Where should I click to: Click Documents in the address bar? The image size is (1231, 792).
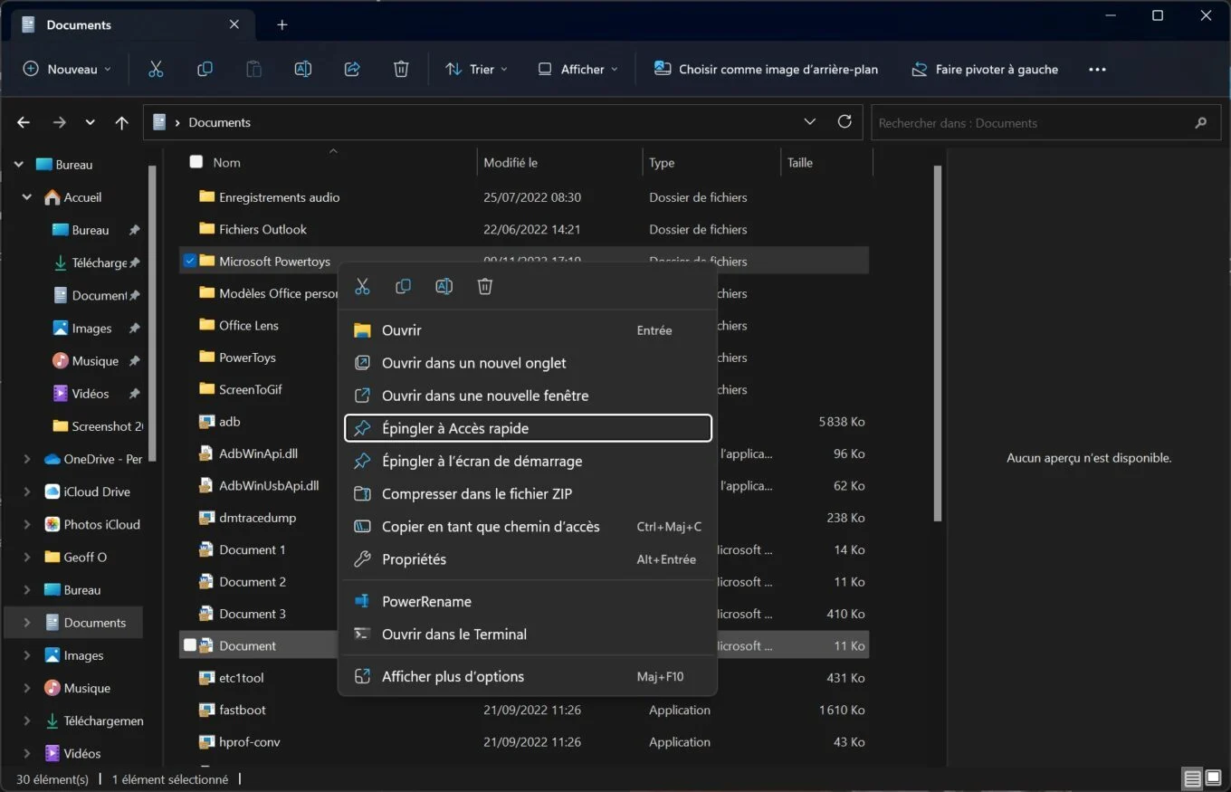pyautogui.click(x=220, y=122)
